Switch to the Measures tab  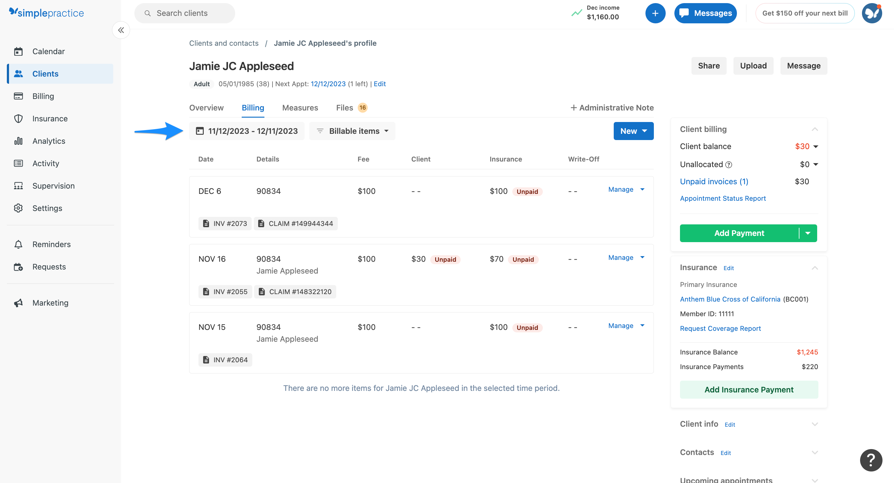300,108
